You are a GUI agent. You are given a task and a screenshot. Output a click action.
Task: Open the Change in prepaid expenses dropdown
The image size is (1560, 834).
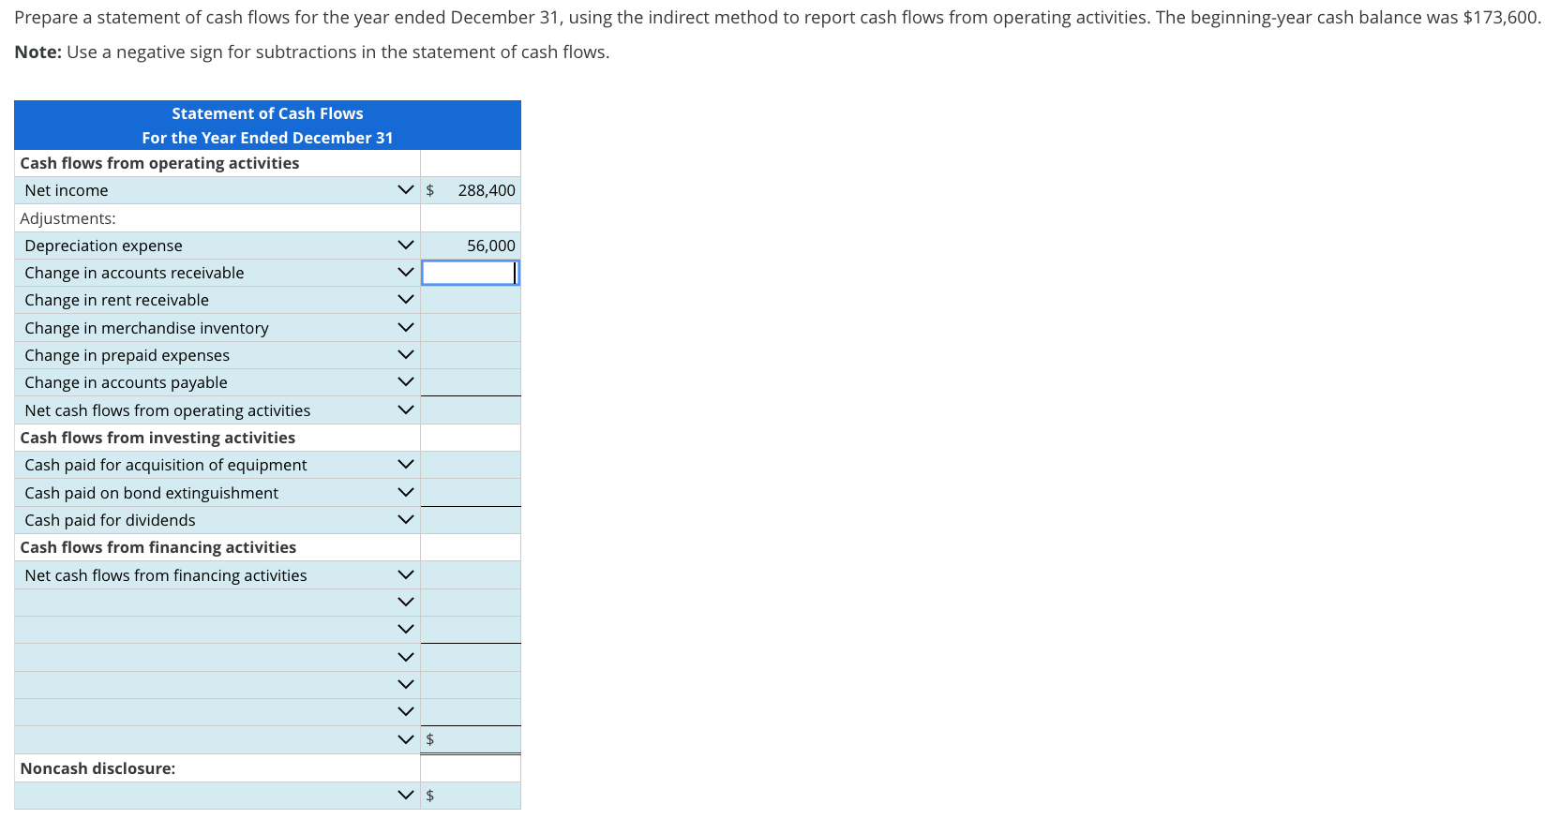click(405, 355)
